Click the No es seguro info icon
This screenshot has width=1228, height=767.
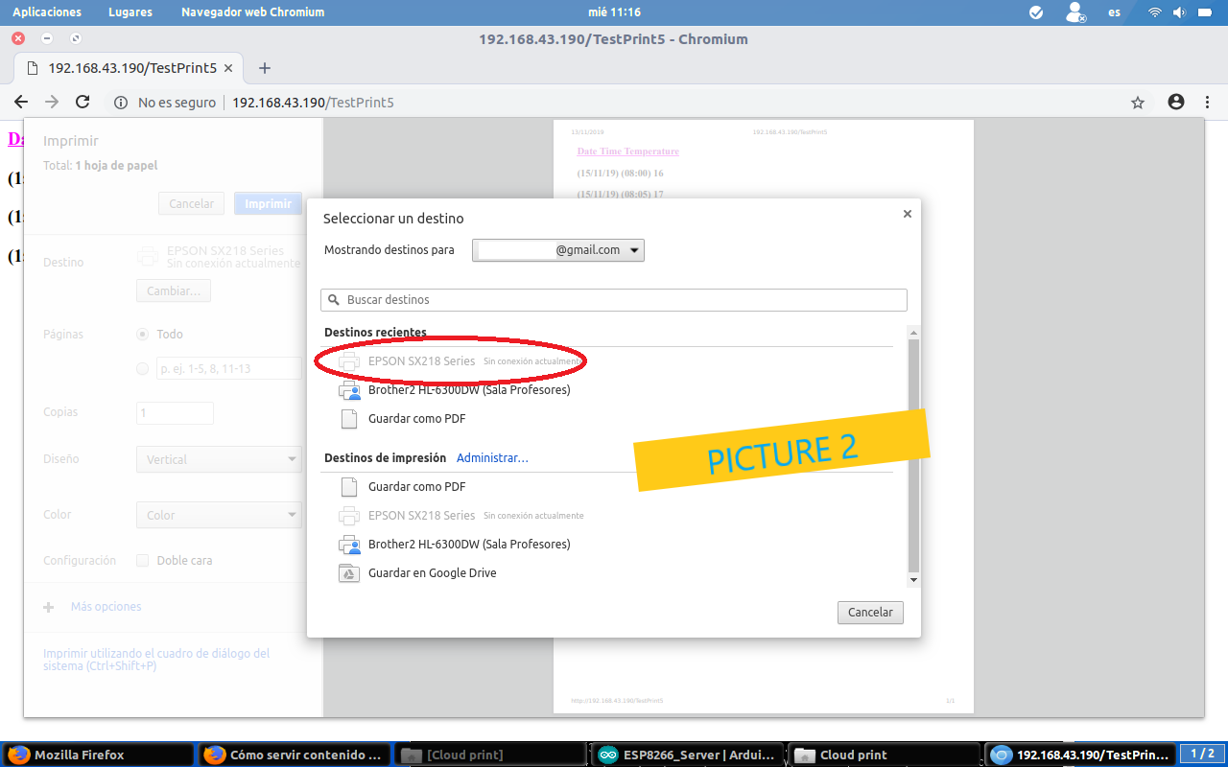[121, 103]
